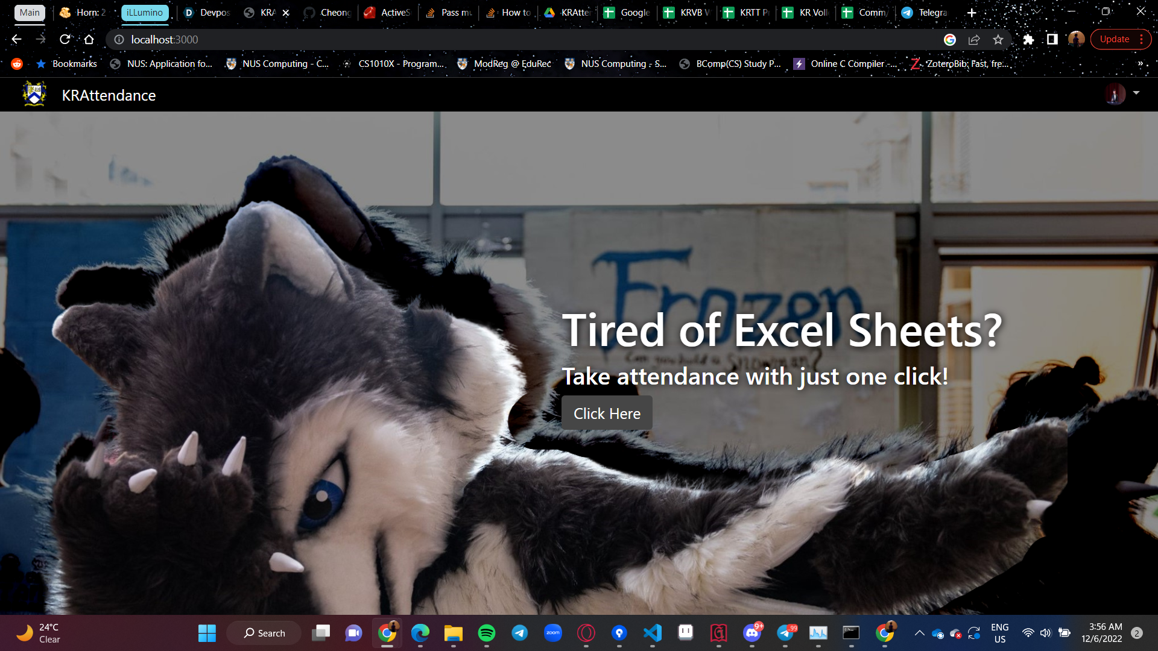Open Visual Studio Code from taskbar
The width and height of the screenshot is (1158, 651).
(652, 633)
